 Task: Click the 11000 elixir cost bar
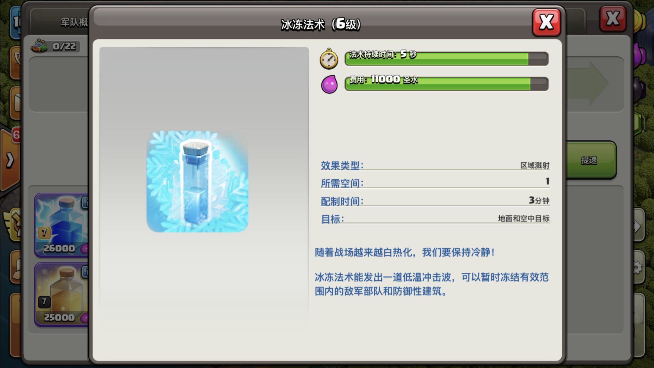click(446, 84)
